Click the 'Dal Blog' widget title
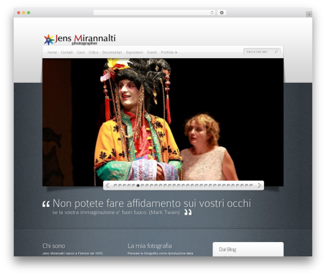The width and height of the screenshot is (326, 276). click(228, 249)
